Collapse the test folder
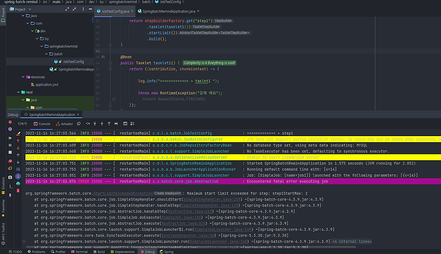 (18, 92)
